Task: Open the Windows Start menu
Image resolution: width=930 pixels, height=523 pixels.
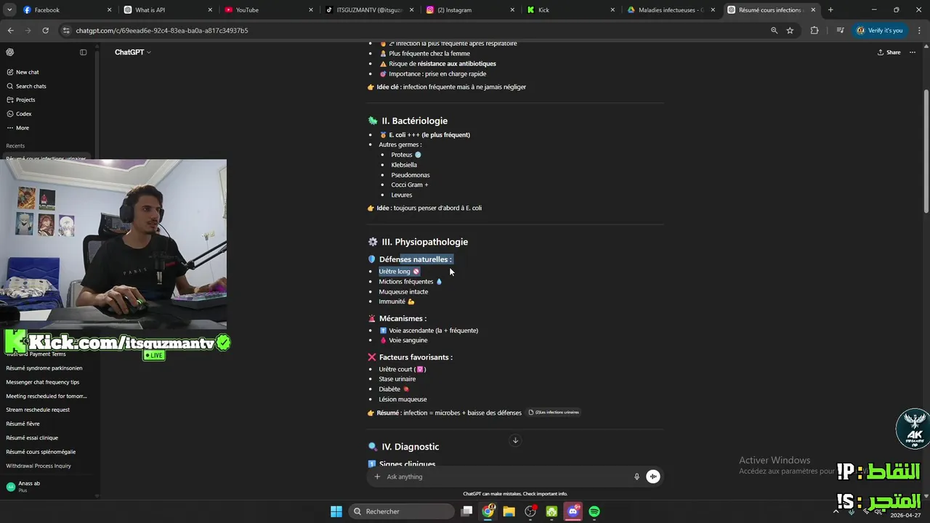Action: pos(336,511)
